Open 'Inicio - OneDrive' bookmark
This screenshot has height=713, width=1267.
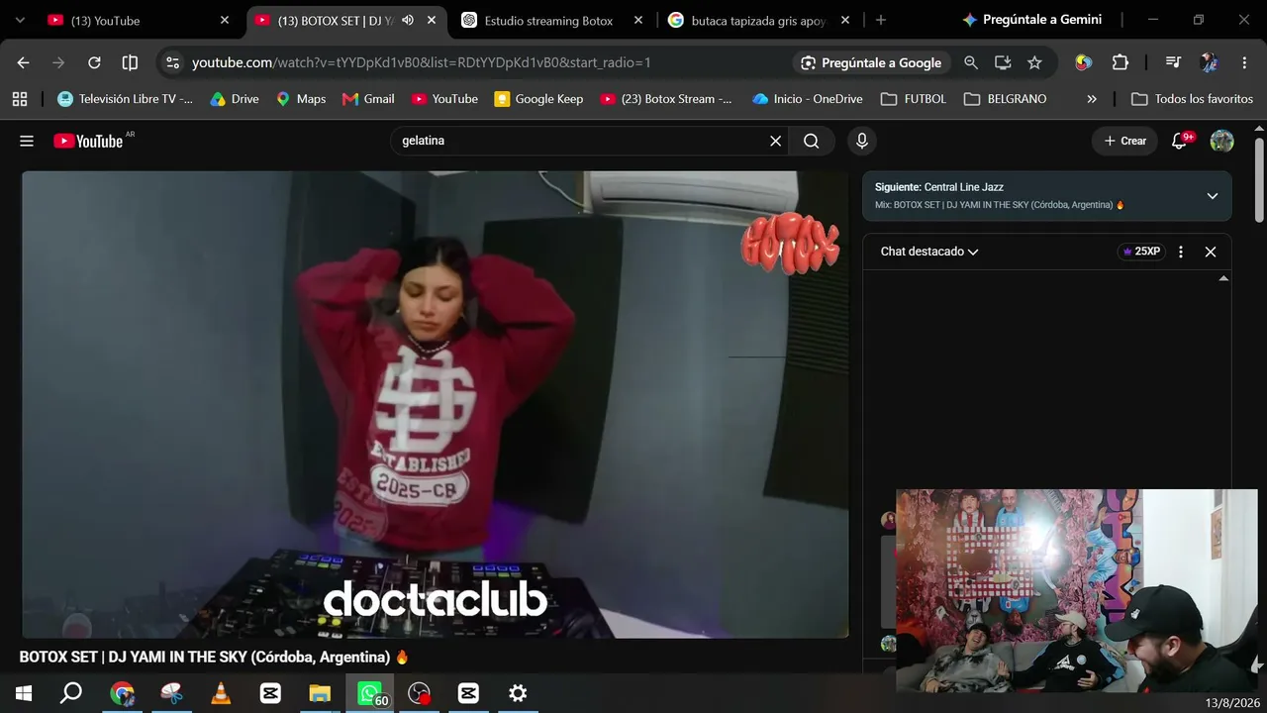click(808, 99)
